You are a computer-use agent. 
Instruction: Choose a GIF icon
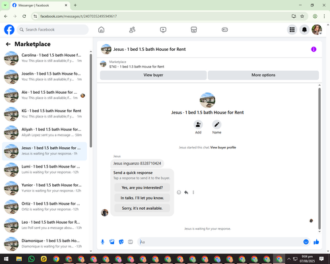point(131,242)
